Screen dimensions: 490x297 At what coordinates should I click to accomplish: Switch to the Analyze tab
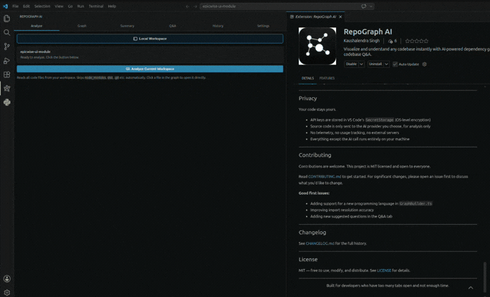(37, 26)
